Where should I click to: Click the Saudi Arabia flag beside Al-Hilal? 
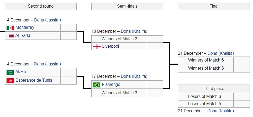click(x=10, y=72)
